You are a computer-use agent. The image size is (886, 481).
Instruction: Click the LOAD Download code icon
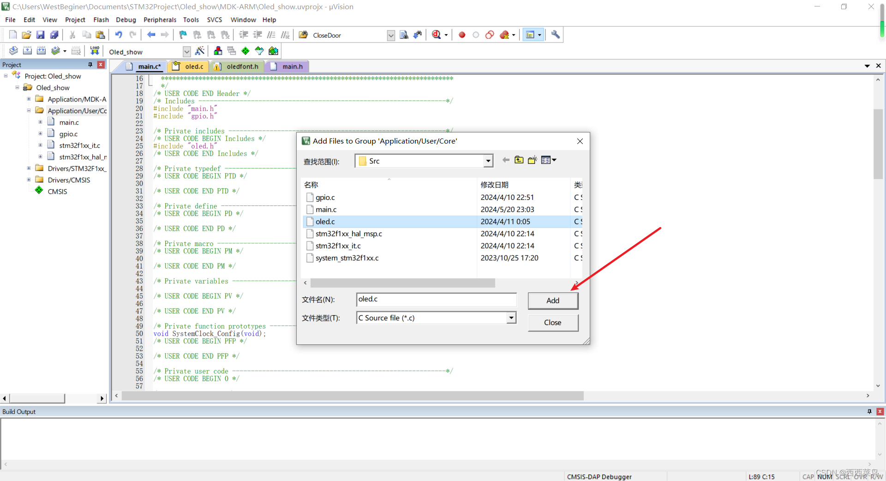tap(94, 51)
